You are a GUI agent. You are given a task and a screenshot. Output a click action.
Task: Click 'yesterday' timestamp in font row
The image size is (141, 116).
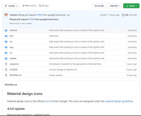point(132,36)
